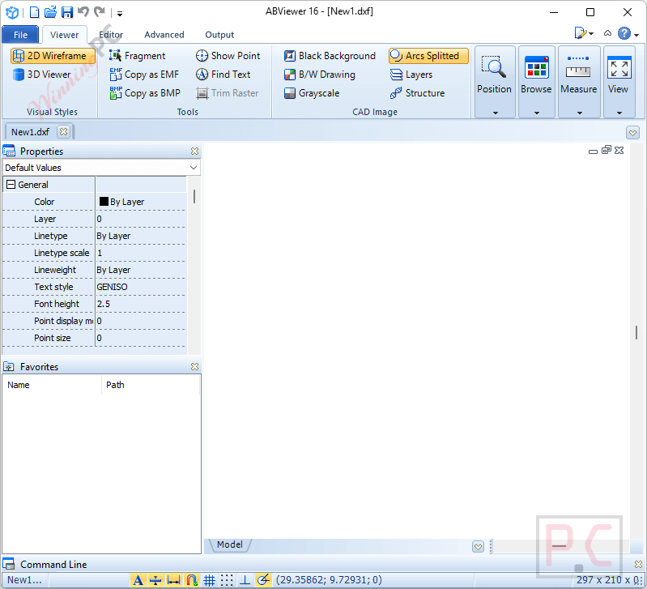Activate the Show Point tool
Screen dimensions: 647x589
click(x=228, y=56)
